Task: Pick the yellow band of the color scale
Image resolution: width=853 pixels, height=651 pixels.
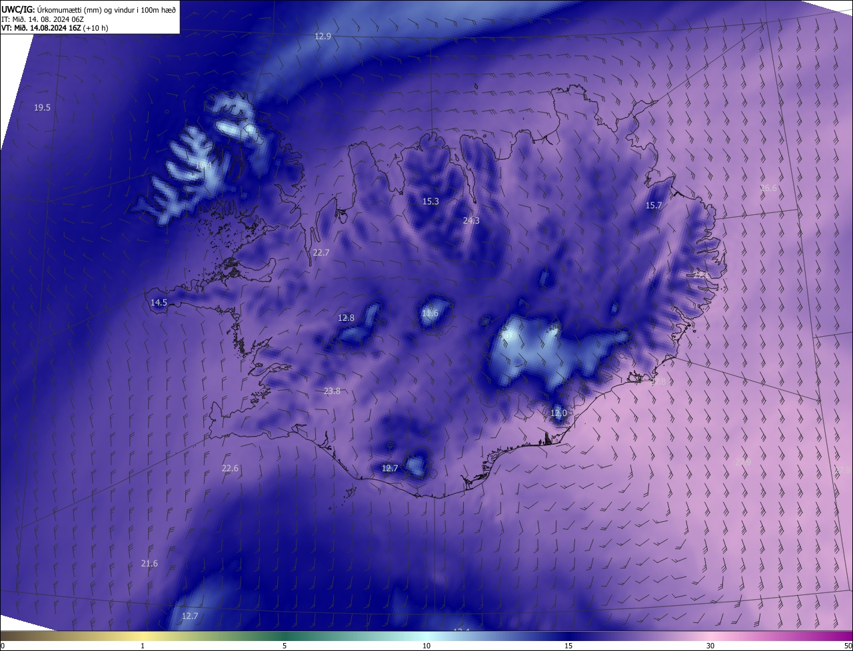Action: [x=143, y=636]
